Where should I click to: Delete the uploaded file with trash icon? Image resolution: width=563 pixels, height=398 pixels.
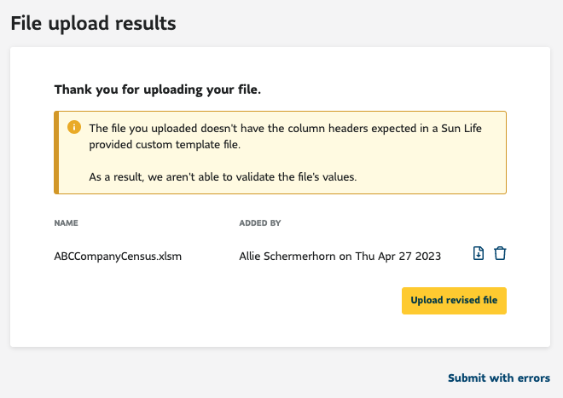[500, 253]
